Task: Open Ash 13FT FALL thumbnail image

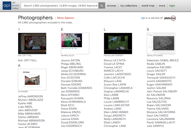Action: point(32,43)
